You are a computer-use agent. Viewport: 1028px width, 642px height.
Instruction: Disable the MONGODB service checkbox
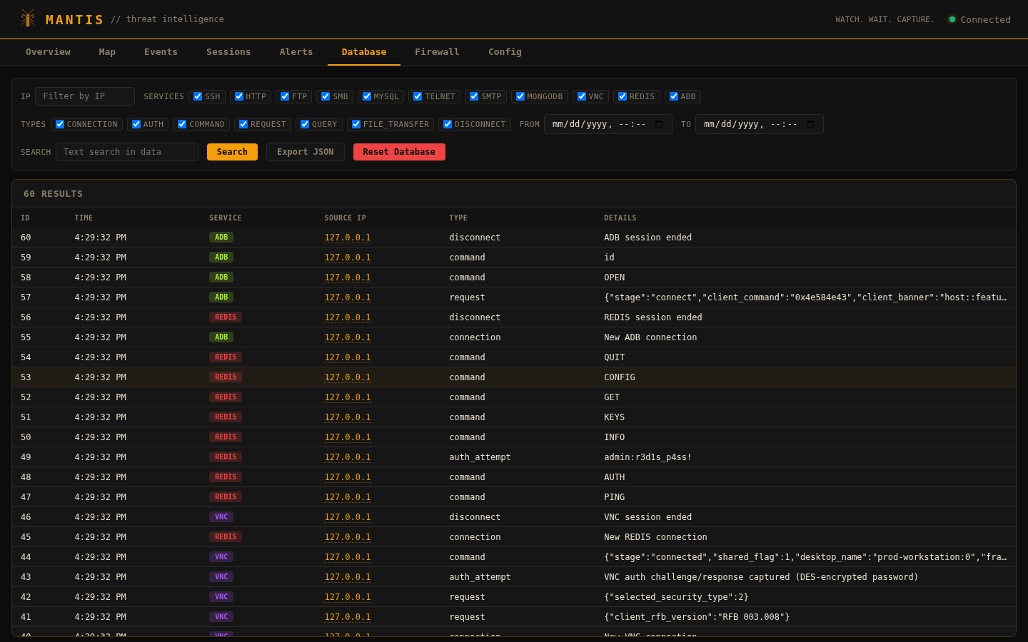519,96
